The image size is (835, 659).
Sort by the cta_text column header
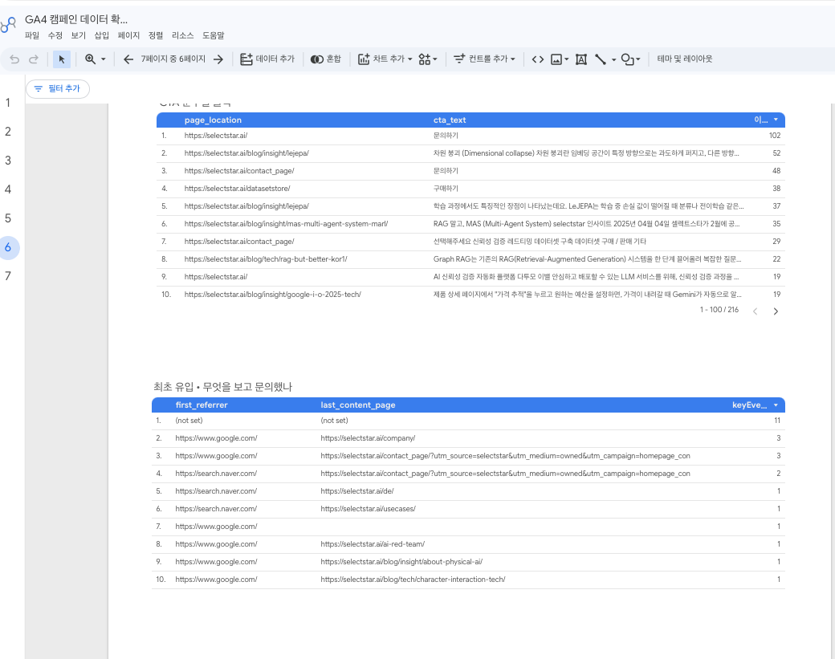pos(450,120)
